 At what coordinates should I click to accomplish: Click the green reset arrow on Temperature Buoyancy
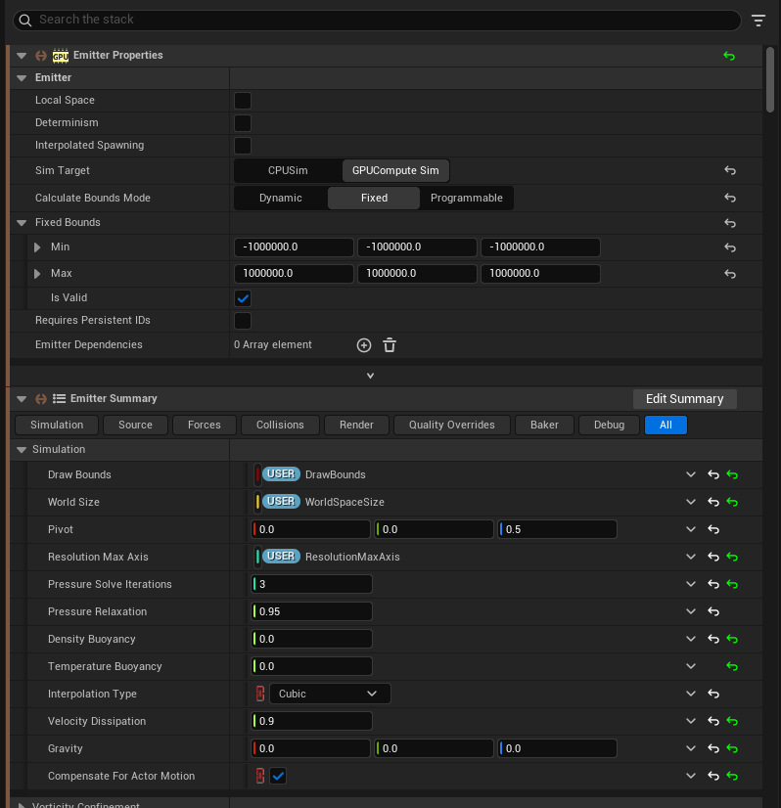(731, 667)
